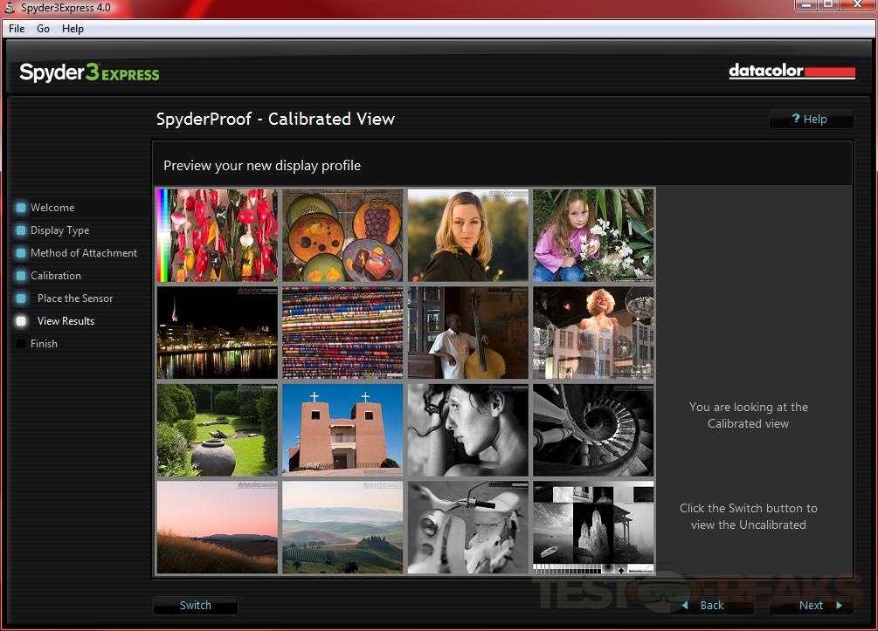Open the green garden with urn thumbnail
The image size is (878, 631).
click(218, 430)
